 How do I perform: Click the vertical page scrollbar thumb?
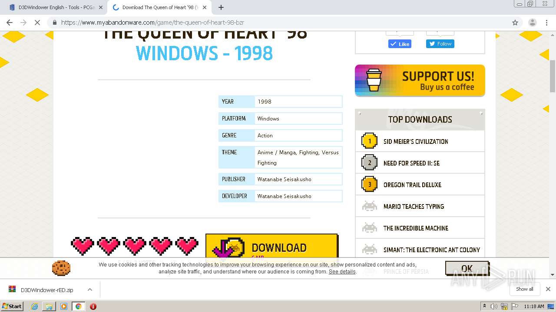click(553, 76)
